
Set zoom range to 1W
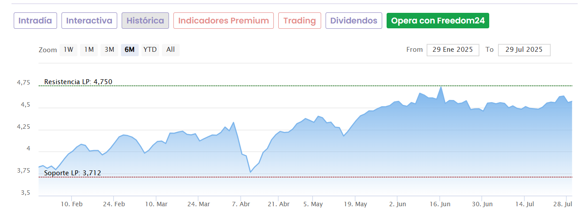tap(69, 50)
